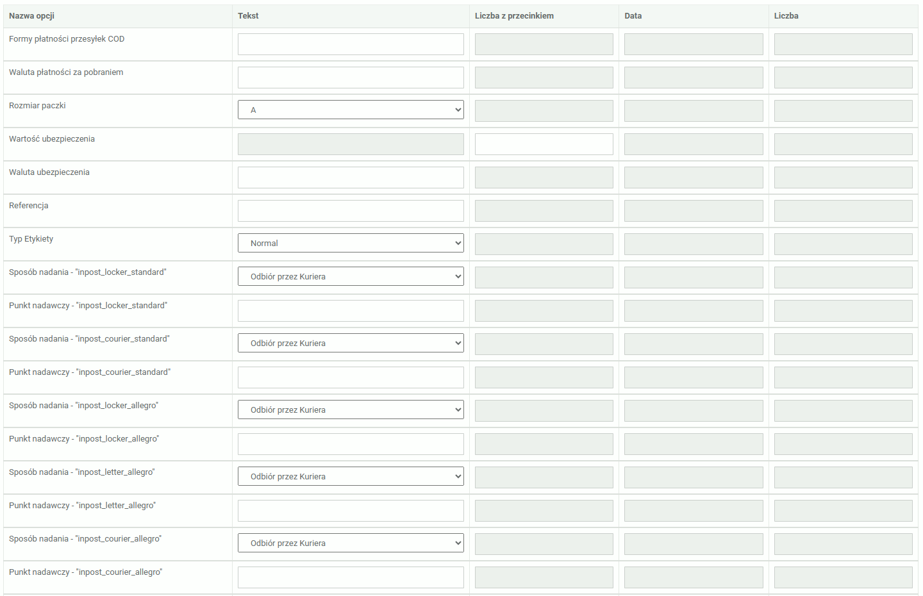Viewport: 923px width, 596px height.
Task: Click the Nazwa opcji column header
Action: point(31,16)
